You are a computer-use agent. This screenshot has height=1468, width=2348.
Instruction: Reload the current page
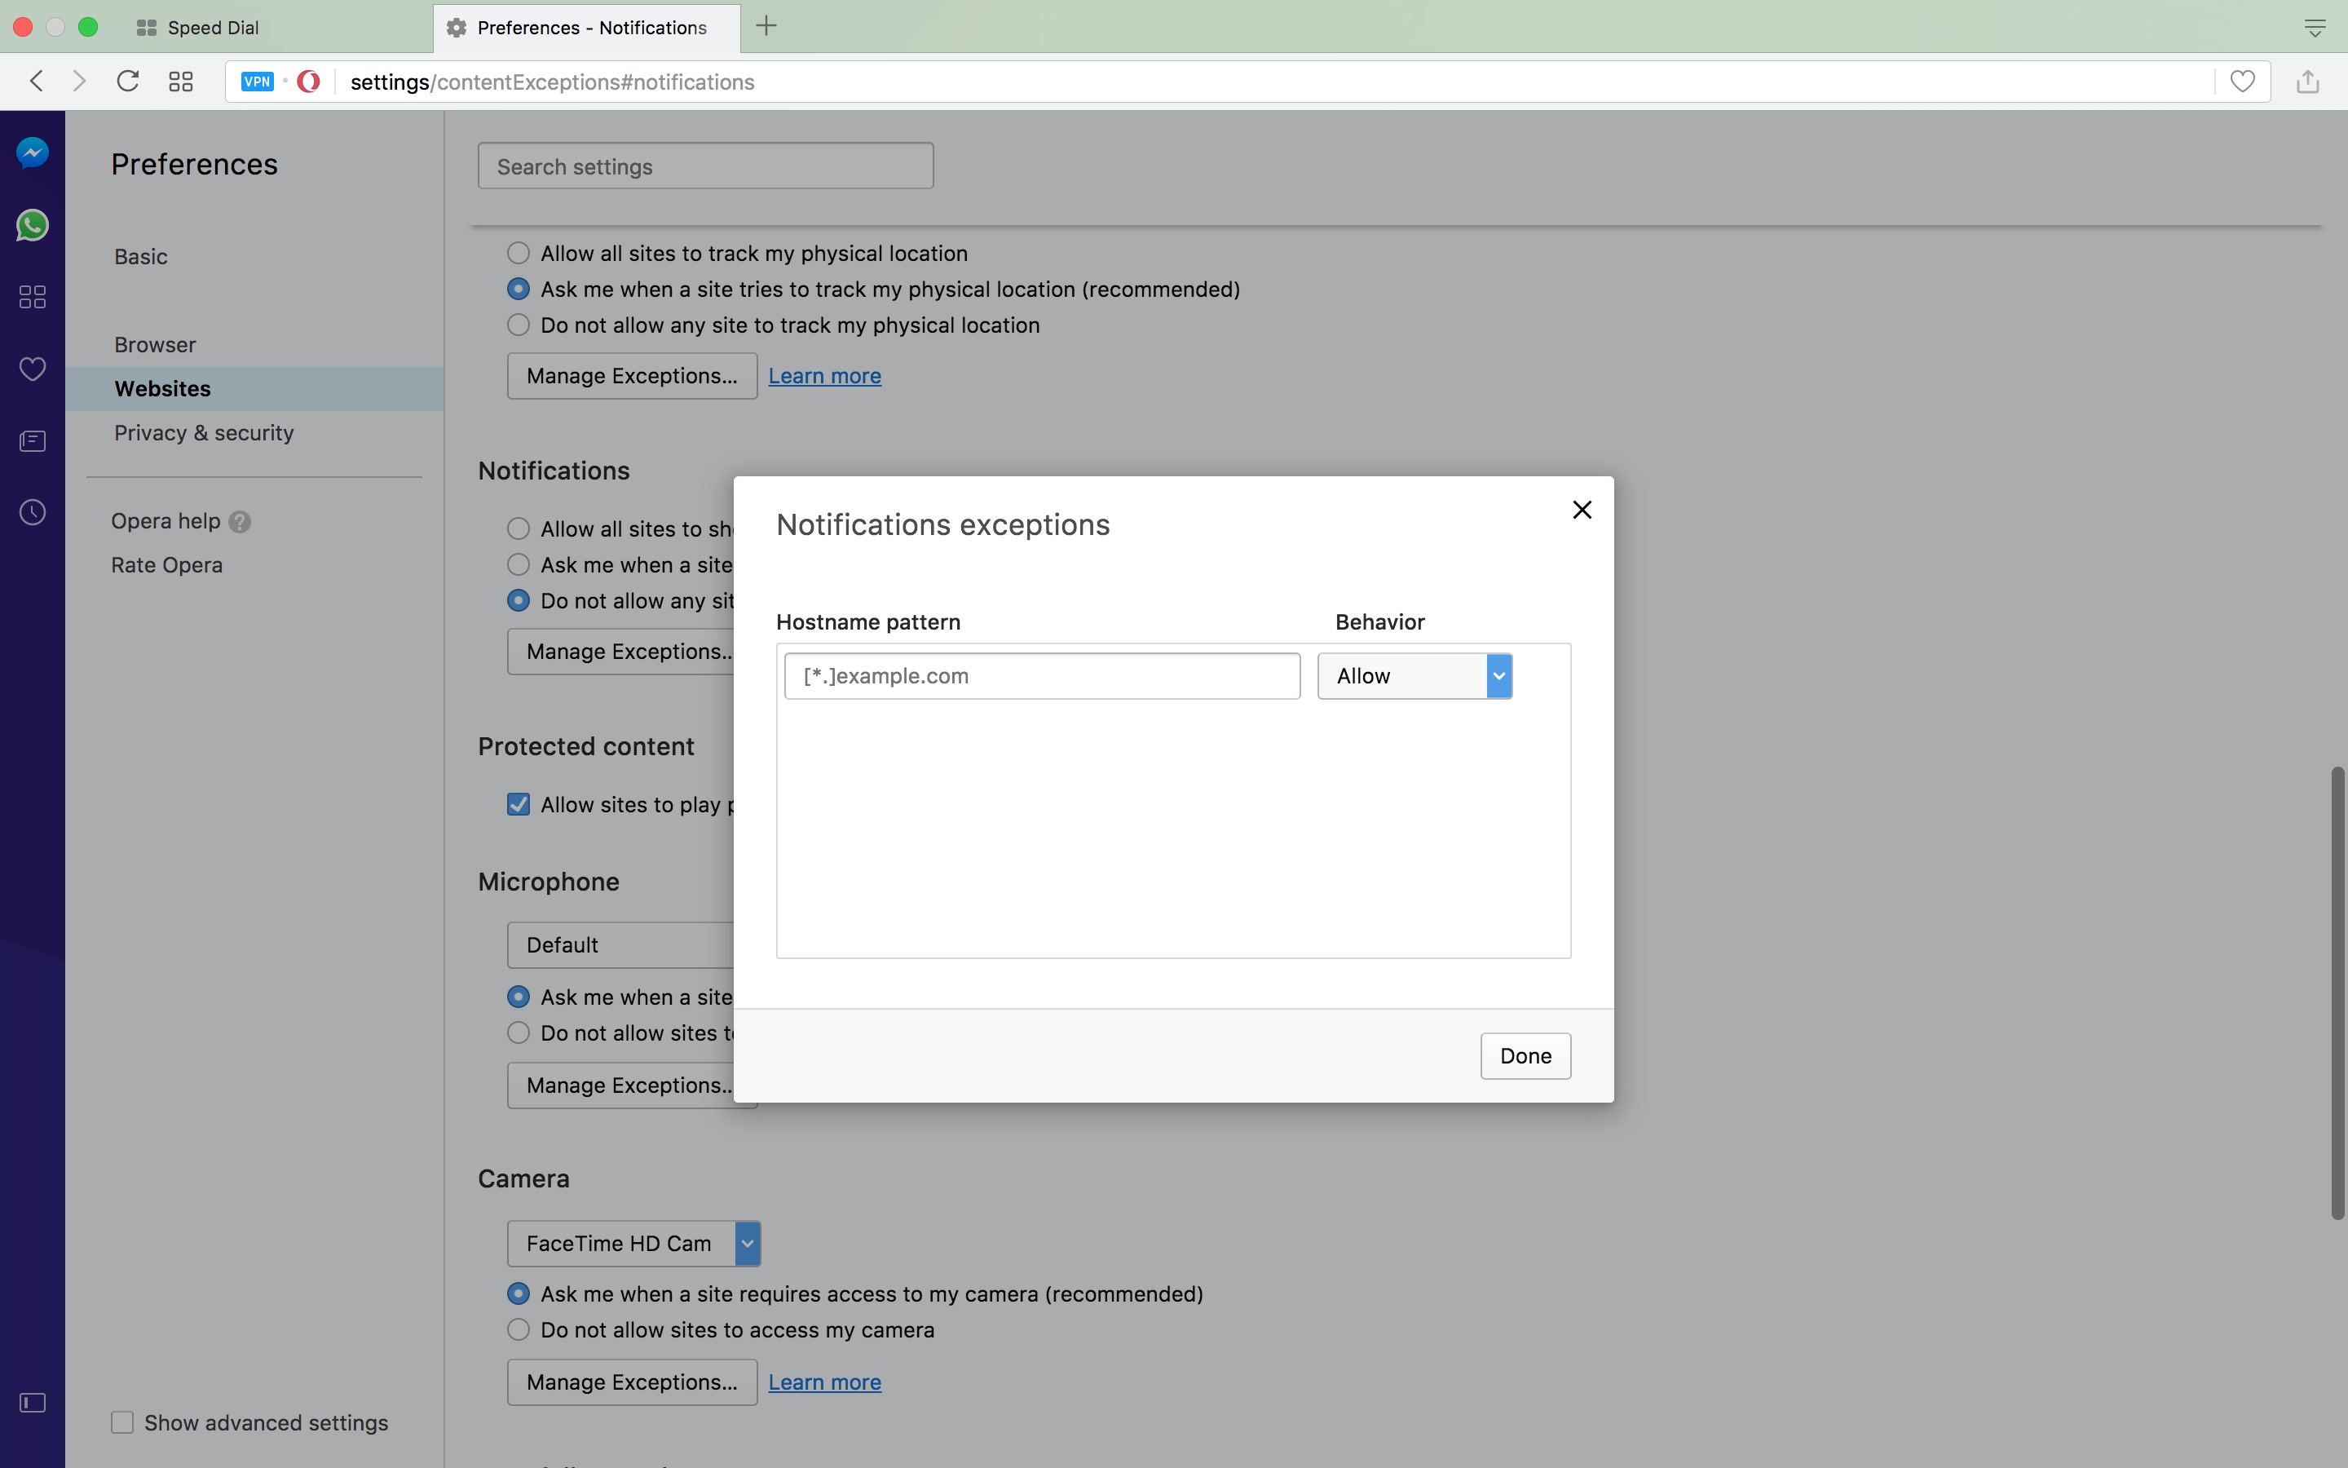128,82
